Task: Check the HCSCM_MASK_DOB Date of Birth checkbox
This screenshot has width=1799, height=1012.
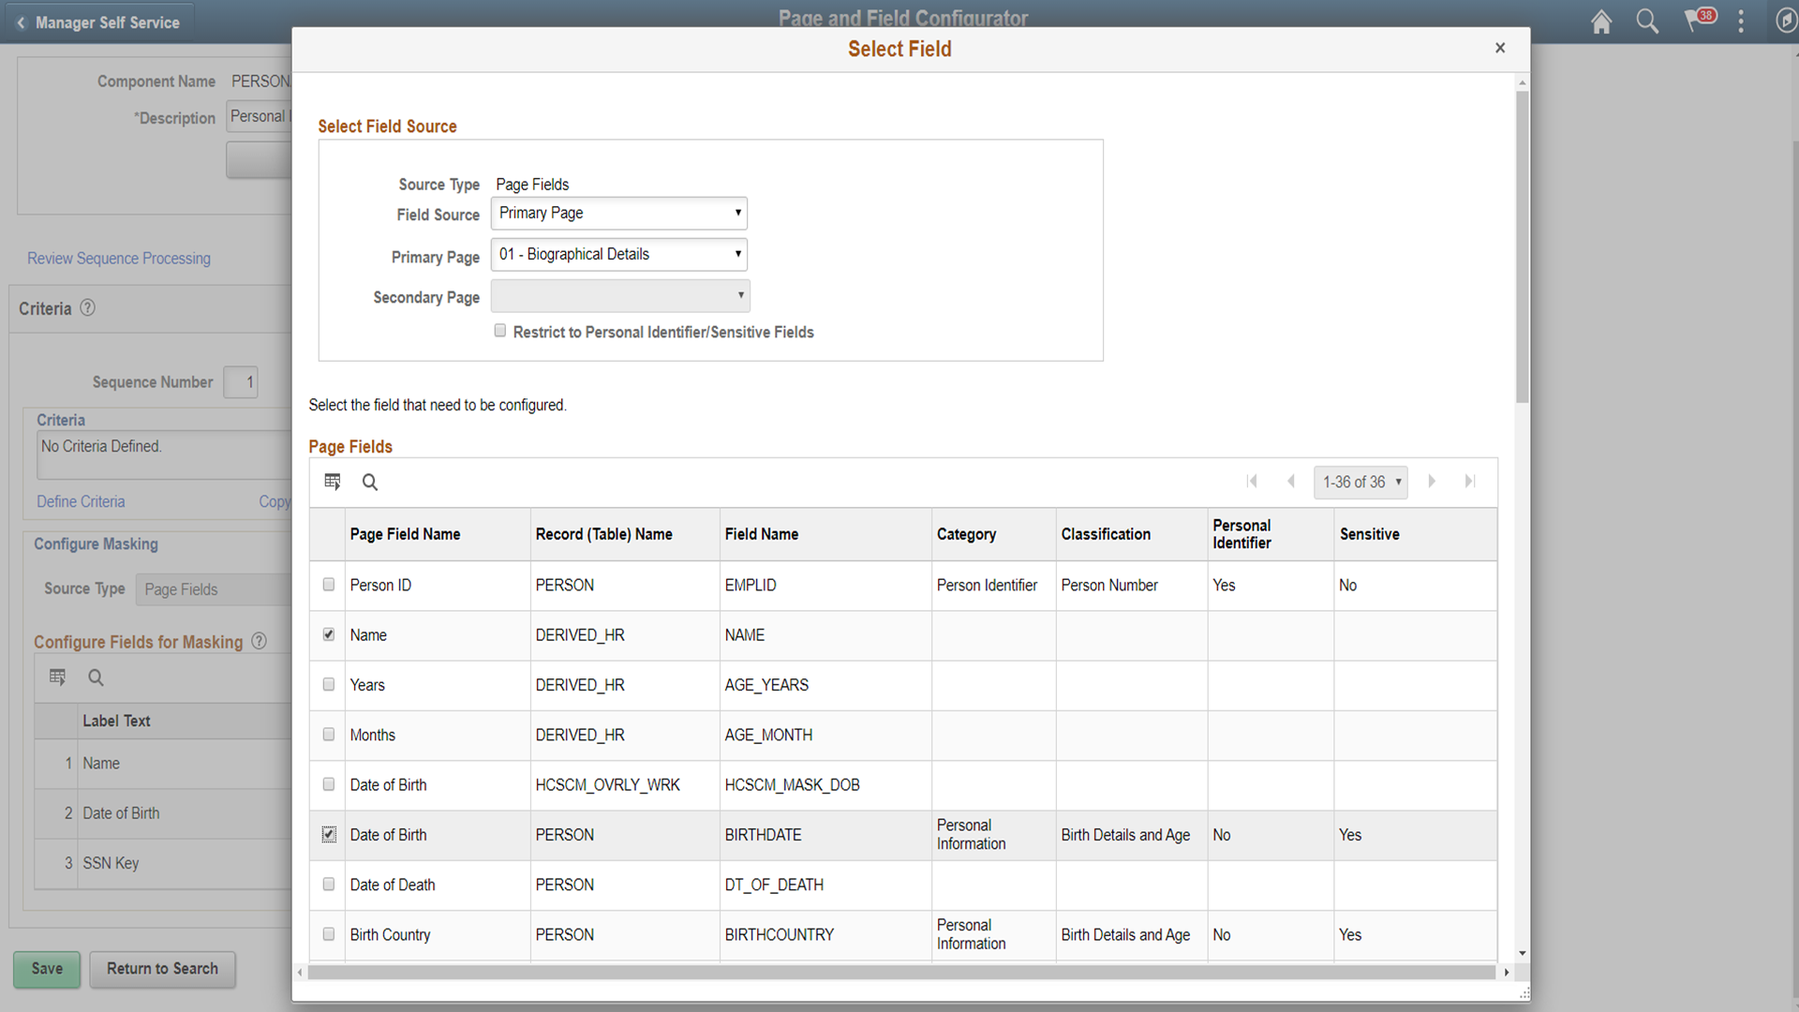Action: click(x=329, y=784)
